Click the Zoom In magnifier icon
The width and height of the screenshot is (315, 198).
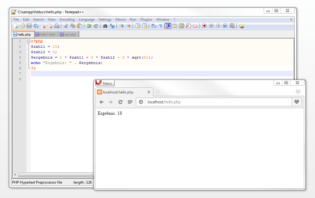point(121,26)
